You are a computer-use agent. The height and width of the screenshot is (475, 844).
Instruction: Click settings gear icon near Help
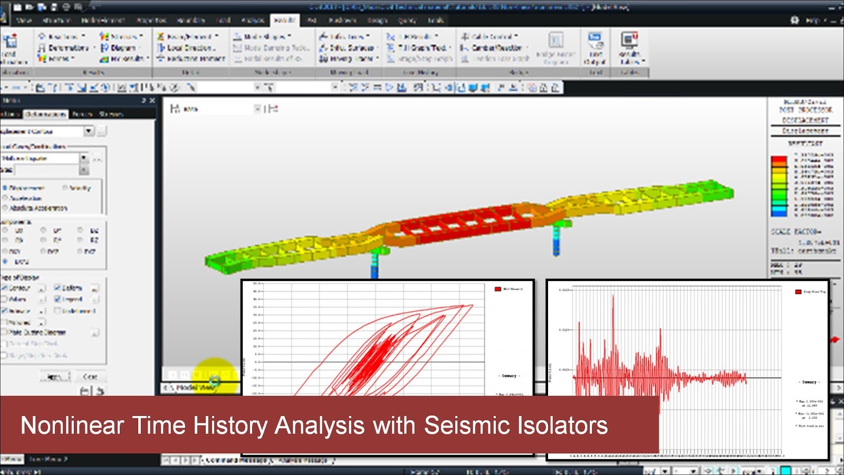pyautogui.click(x=795, y=20)
